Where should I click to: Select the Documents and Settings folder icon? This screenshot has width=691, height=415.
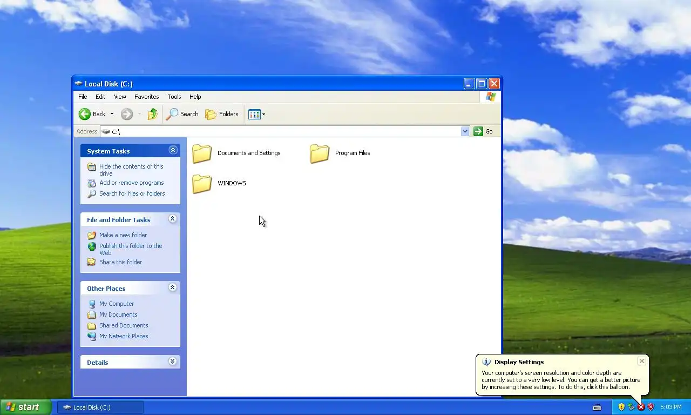coord(202,153)
